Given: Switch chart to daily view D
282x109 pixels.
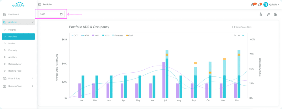Looking at the screenshot, I should pos(235,36).
